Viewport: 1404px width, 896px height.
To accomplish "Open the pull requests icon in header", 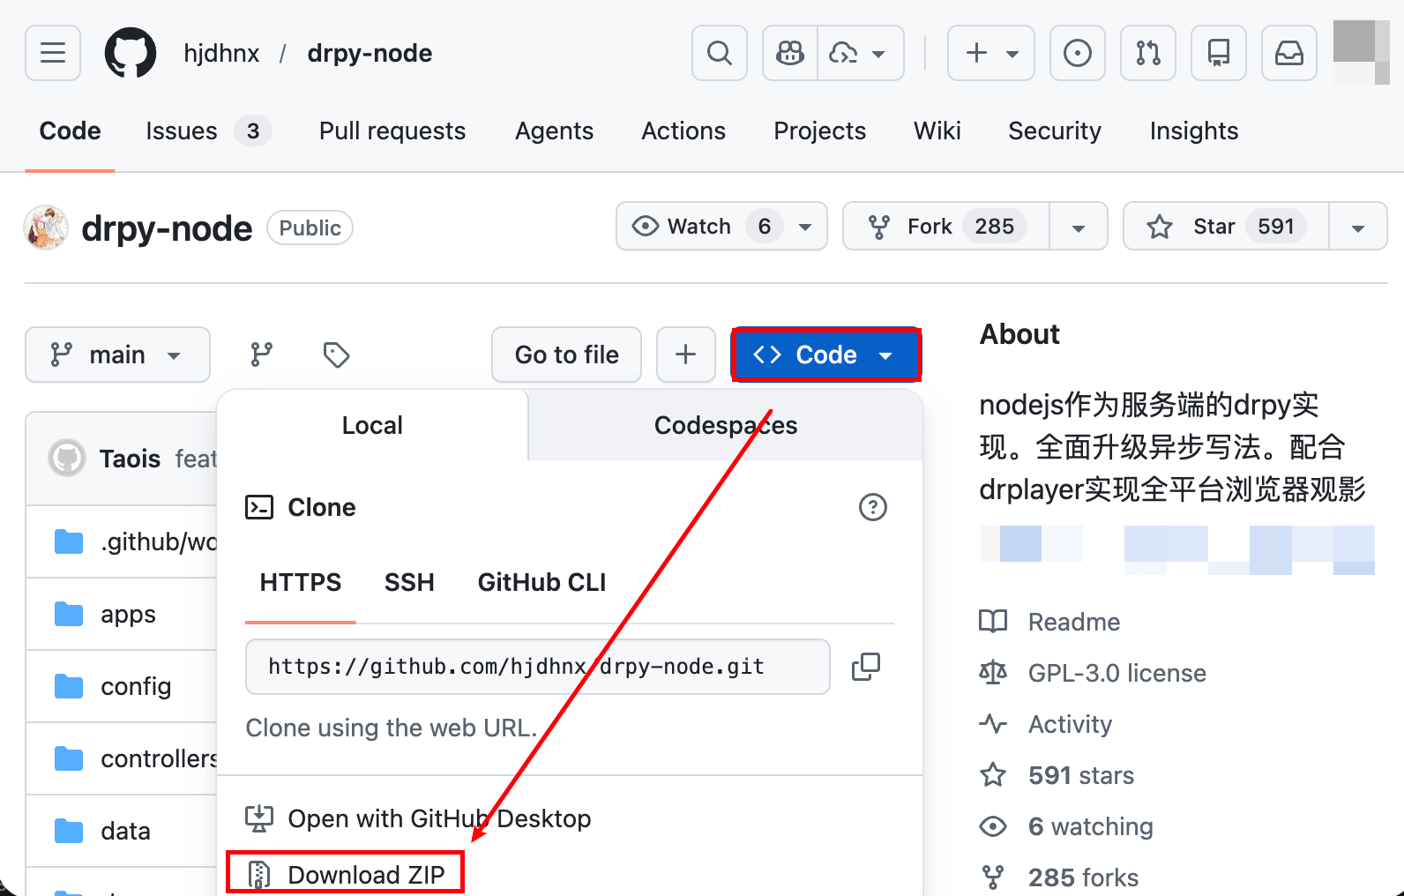I will tap(1147, 53).
